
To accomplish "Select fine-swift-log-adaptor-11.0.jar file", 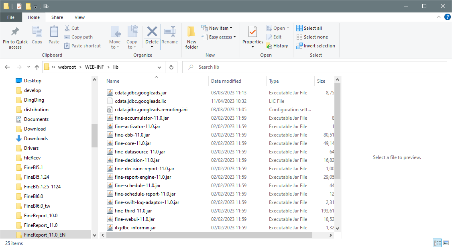I will coord(147,202).
